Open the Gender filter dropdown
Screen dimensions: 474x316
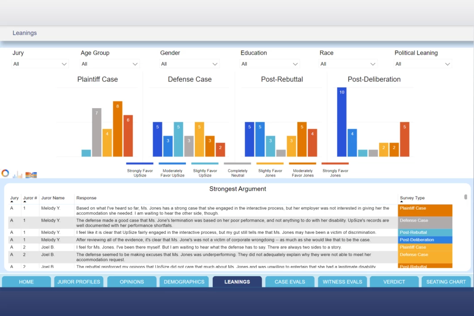(189, 64)
